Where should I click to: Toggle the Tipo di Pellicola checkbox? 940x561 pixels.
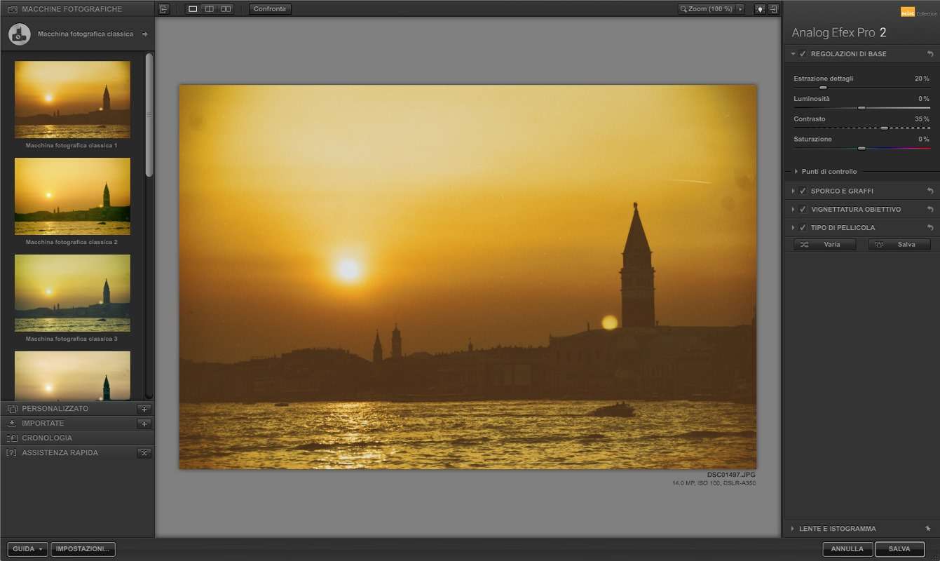(x=803, y=227)
